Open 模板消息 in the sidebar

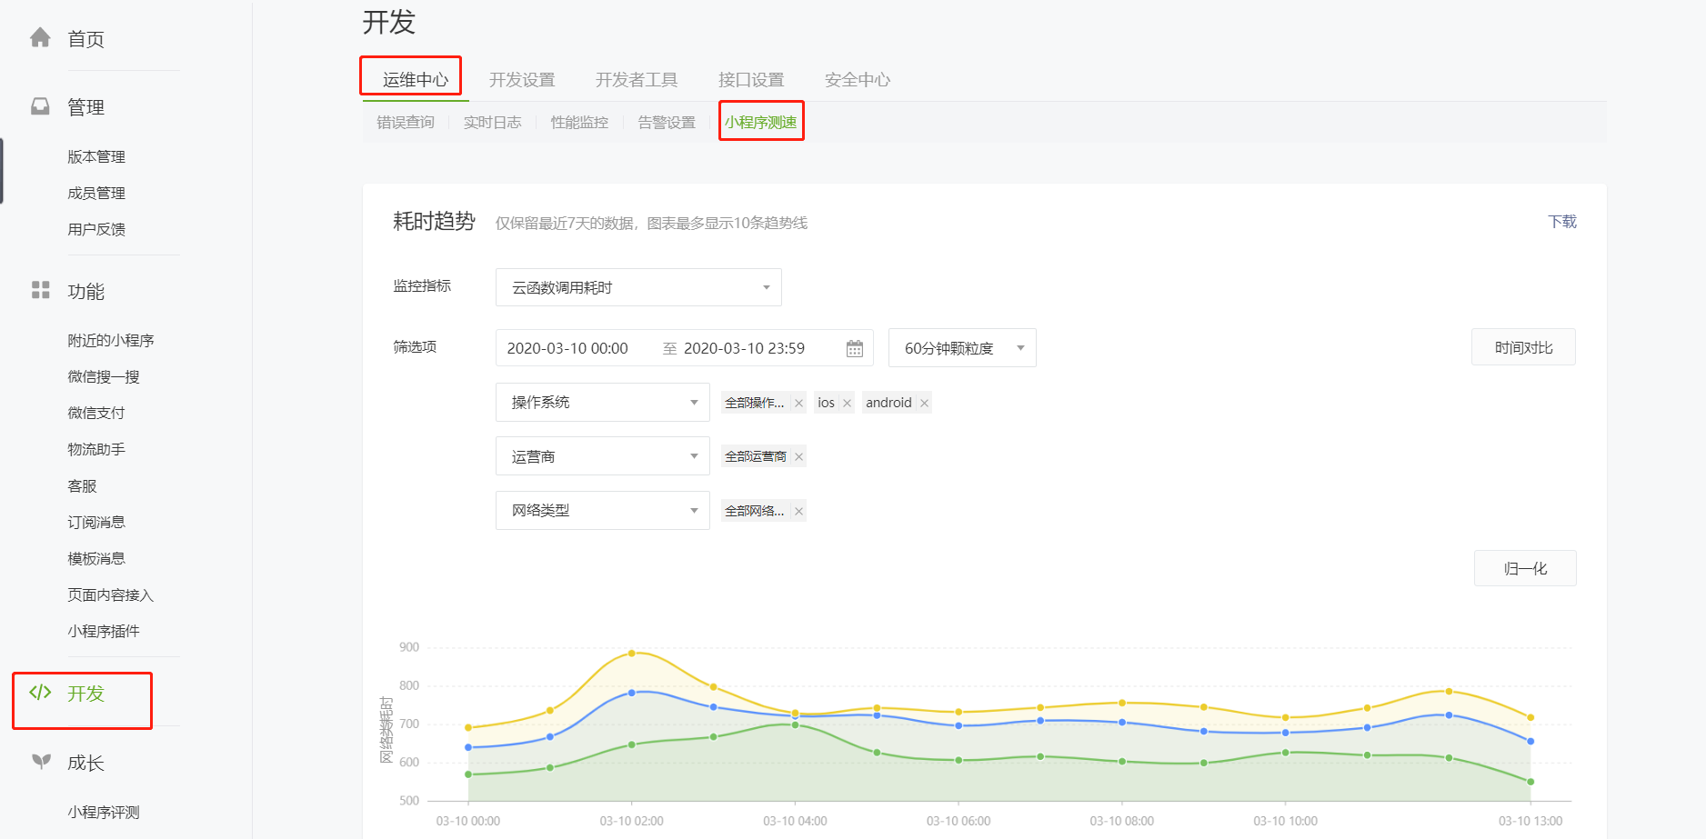(96, 558)
